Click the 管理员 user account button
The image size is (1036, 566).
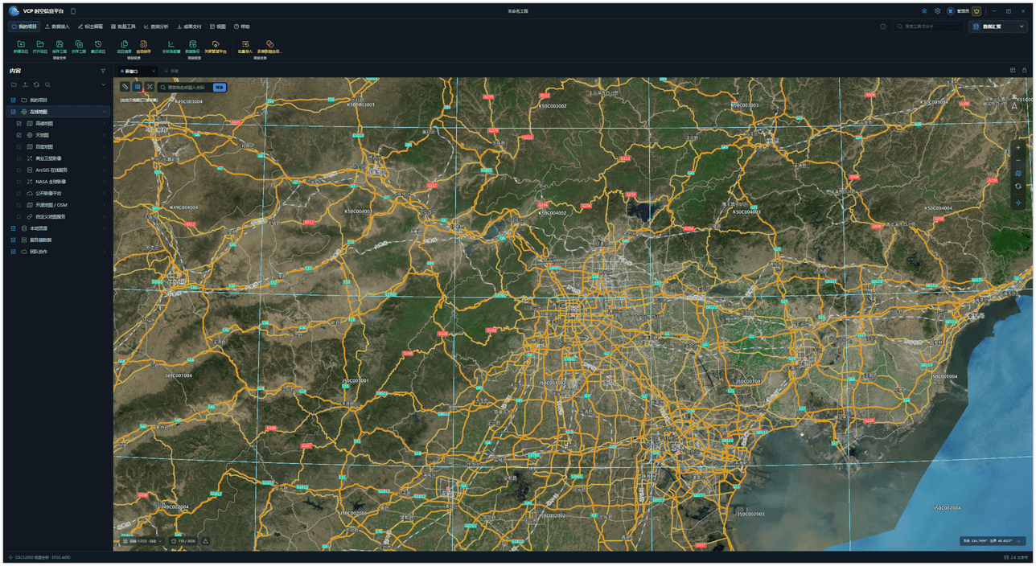(958, 11)
